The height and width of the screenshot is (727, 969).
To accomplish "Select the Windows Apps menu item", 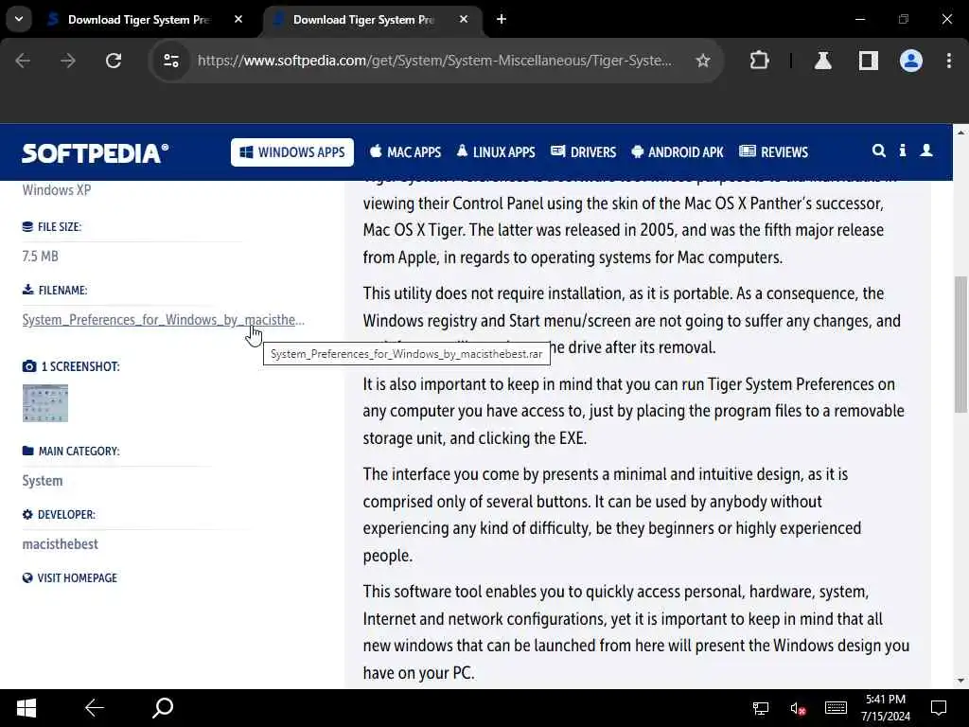I will (292, 152).
